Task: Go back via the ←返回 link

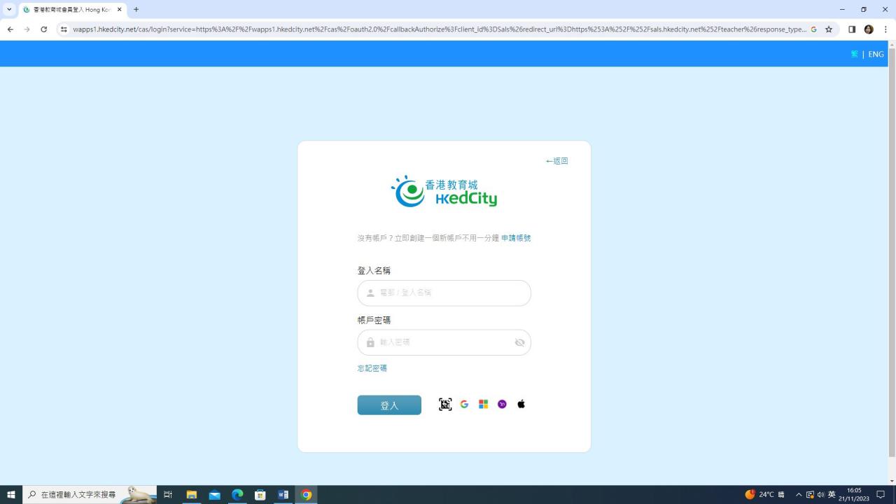Action: (x=557, y=161)
